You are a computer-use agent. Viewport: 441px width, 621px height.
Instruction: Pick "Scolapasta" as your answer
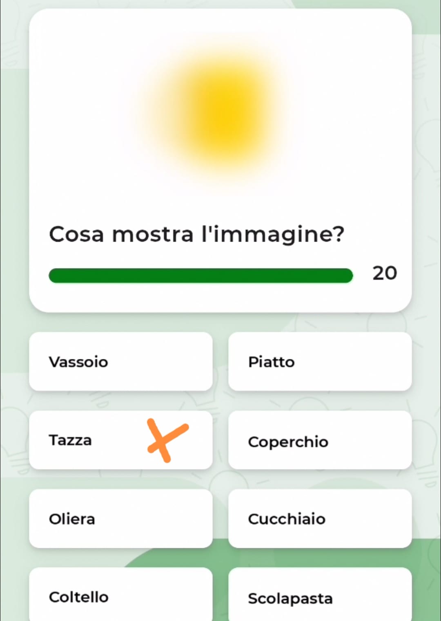pyautogui.click(x=320, y=597)
